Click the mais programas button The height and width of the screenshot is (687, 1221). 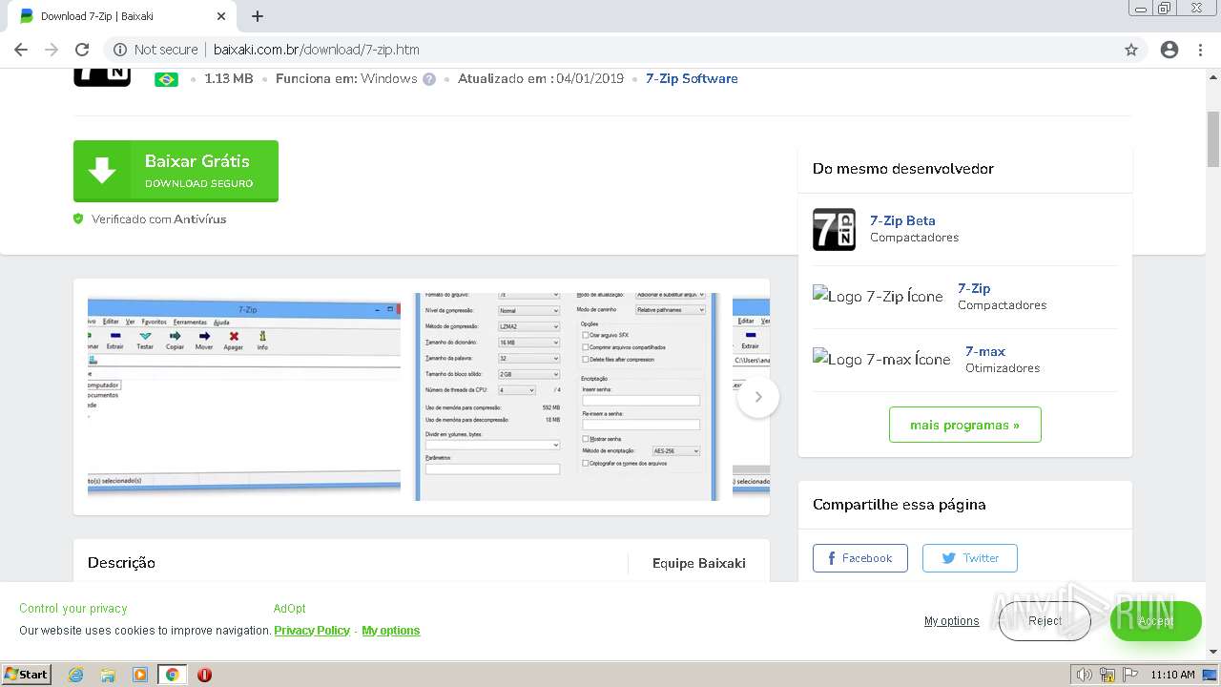964,425
